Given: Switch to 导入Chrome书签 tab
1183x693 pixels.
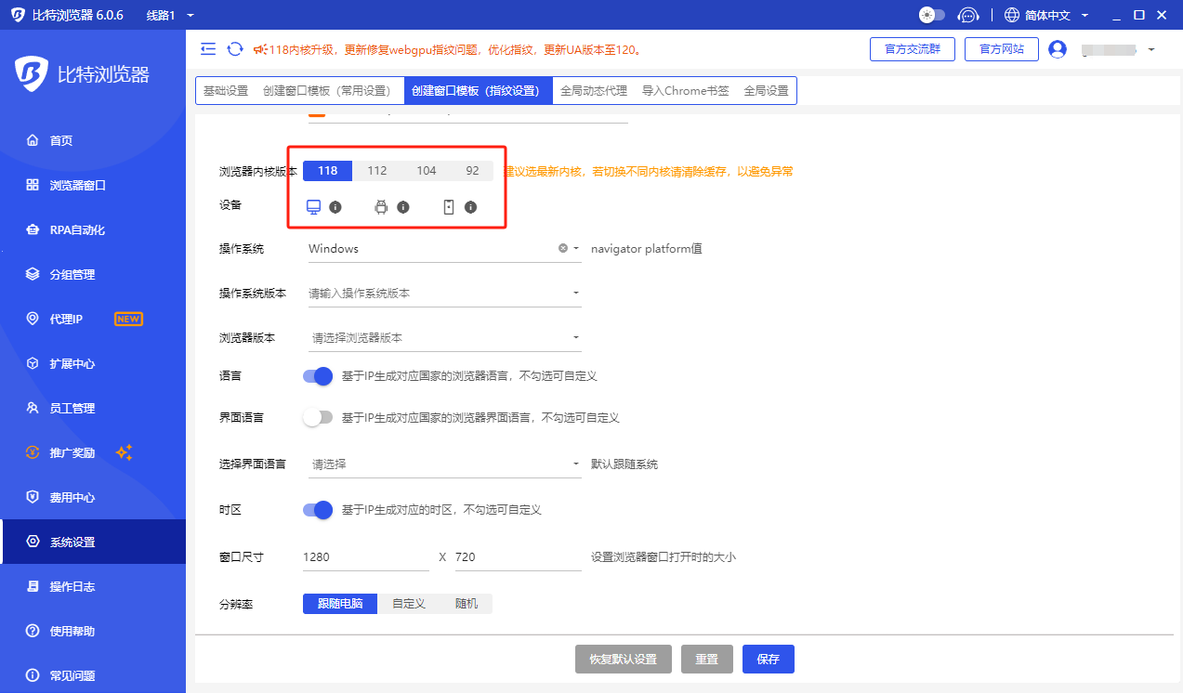Looking at the screenshot, I should pos(686,91).
